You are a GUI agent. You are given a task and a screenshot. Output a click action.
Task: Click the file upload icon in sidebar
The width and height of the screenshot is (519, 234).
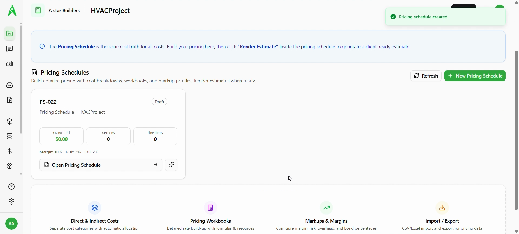[x=10, y=100]
